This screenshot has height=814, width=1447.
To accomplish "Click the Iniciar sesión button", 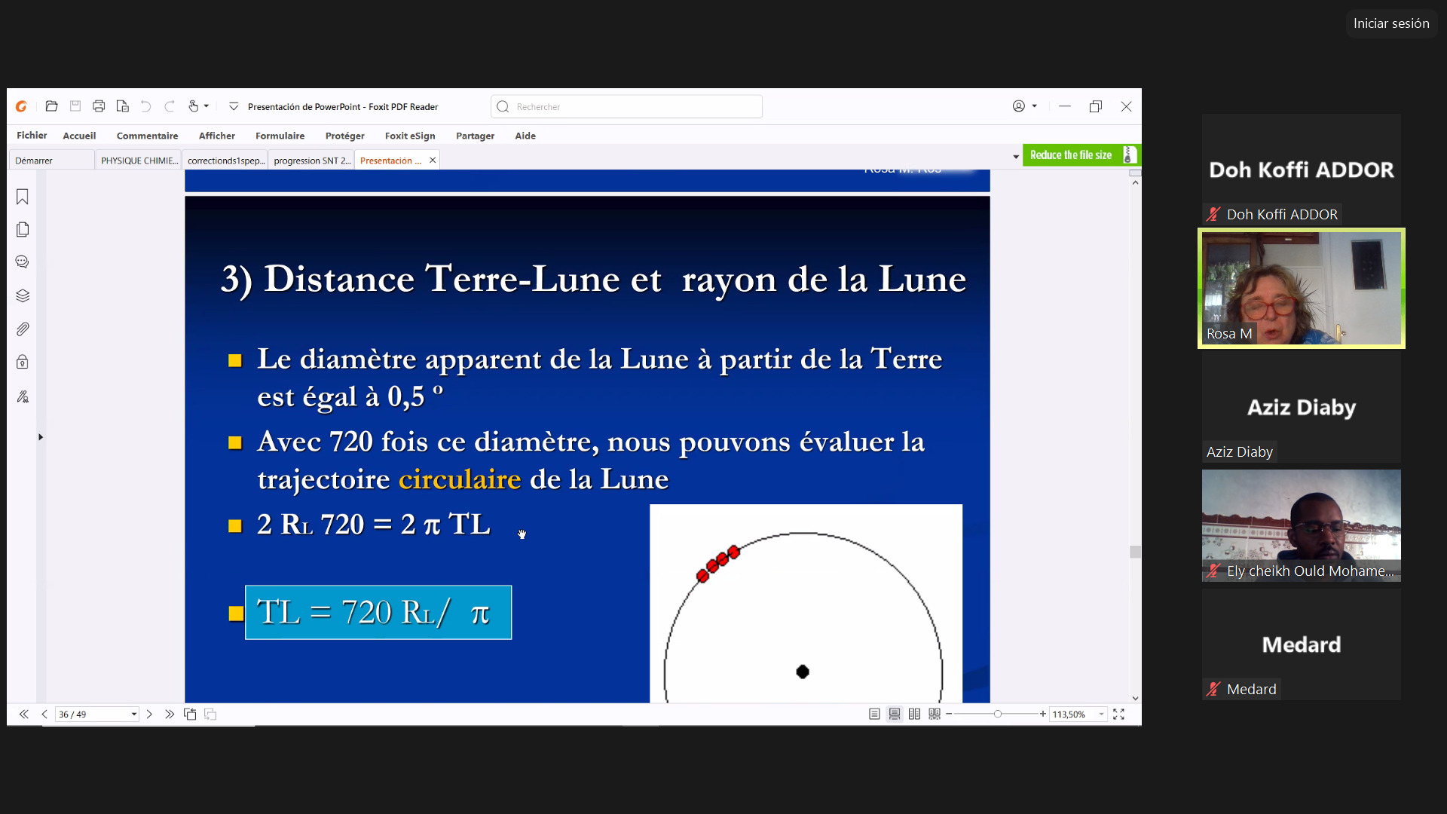I will (1391, 23).
